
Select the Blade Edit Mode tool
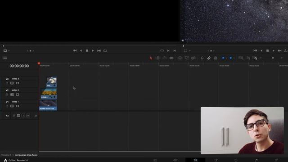coord(171,58)
